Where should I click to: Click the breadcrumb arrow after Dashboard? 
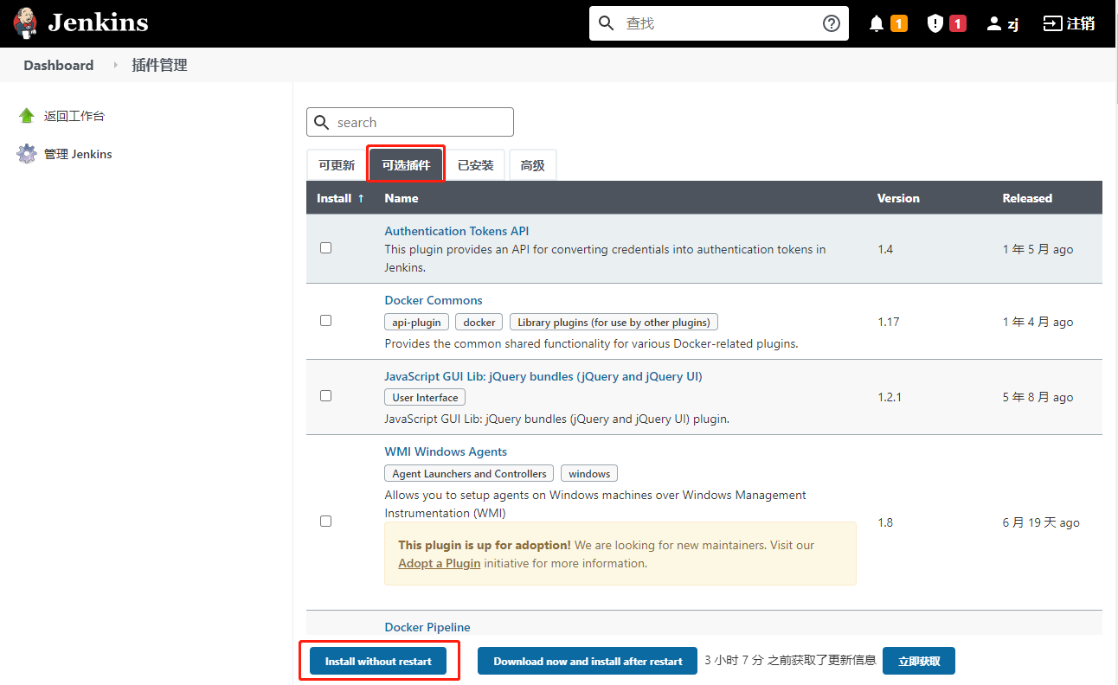tap(115, 66)
